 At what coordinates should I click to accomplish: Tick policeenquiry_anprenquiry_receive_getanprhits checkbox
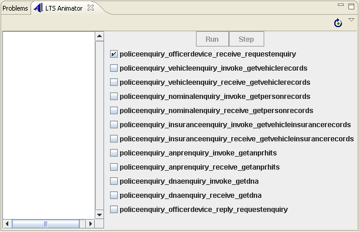[x=114, y=167]
